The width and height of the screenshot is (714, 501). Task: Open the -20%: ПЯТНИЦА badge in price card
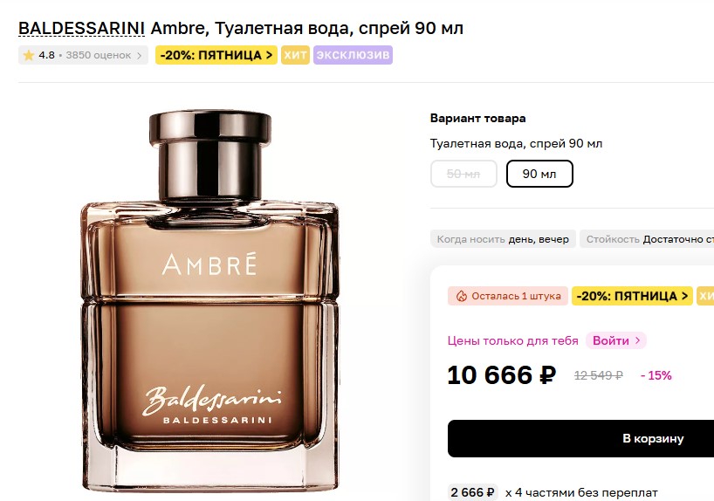point(632,296)
